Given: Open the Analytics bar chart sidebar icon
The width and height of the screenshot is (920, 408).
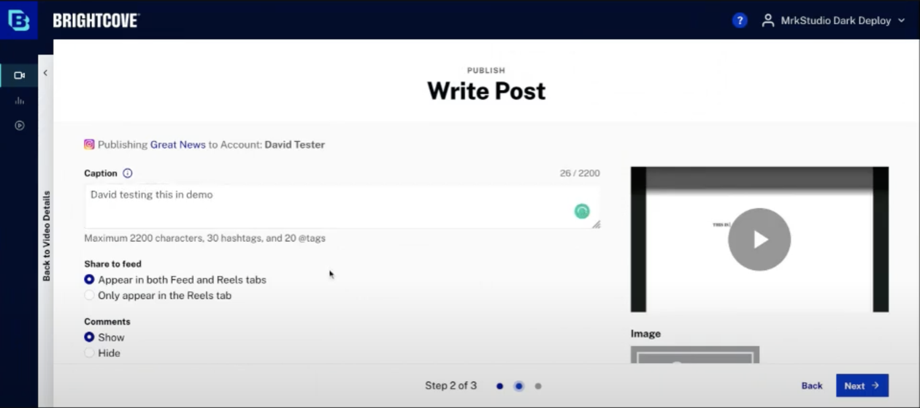Looking at the screenshot, I should pyautogui.click(x=20, y=100).
